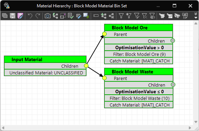Select the Block Model Ore node header
199x131 pixels.
pyautogui.click(x=138, y=28)
